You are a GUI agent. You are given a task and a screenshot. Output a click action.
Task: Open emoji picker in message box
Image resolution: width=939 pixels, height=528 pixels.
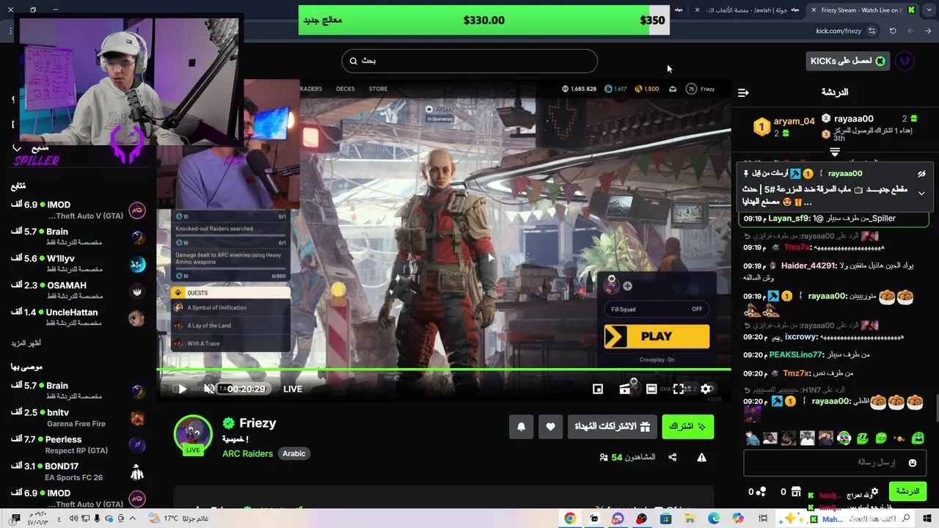913,463
